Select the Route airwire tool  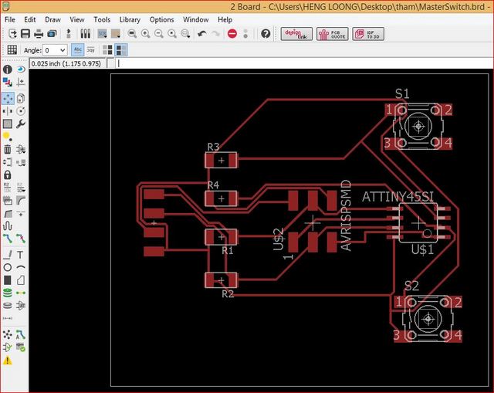[8, 239]
